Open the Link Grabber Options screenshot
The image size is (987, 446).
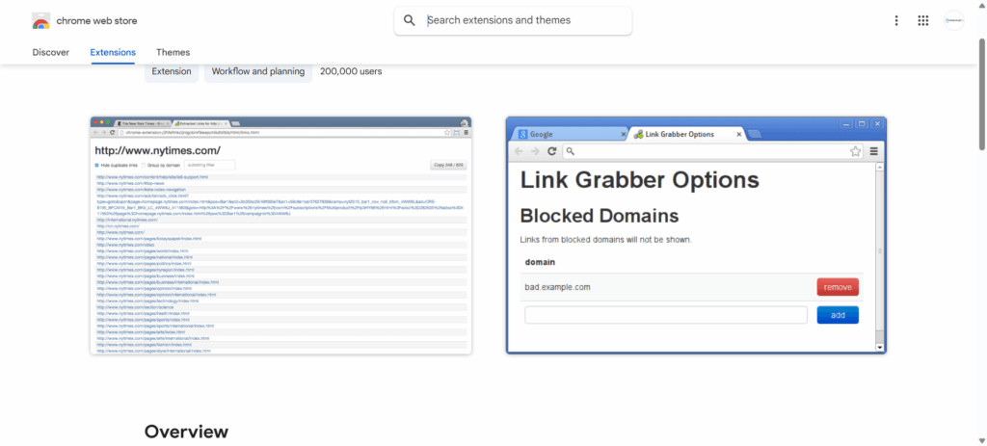point(696,235)
